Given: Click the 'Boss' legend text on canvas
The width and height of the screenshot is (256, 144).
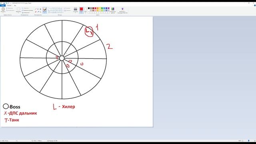Looking at the screenshot, I should (15, 107).
